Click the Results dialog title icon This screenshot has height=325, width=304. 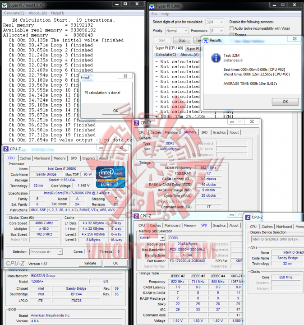point(206,40)
